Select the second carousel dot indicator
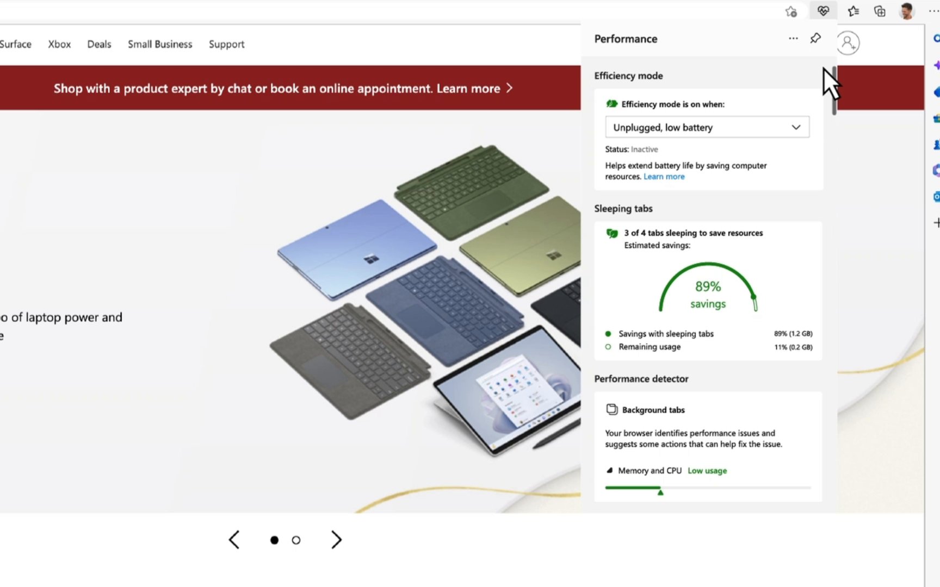This screenshot has width=940, height=587. point(296,540)
